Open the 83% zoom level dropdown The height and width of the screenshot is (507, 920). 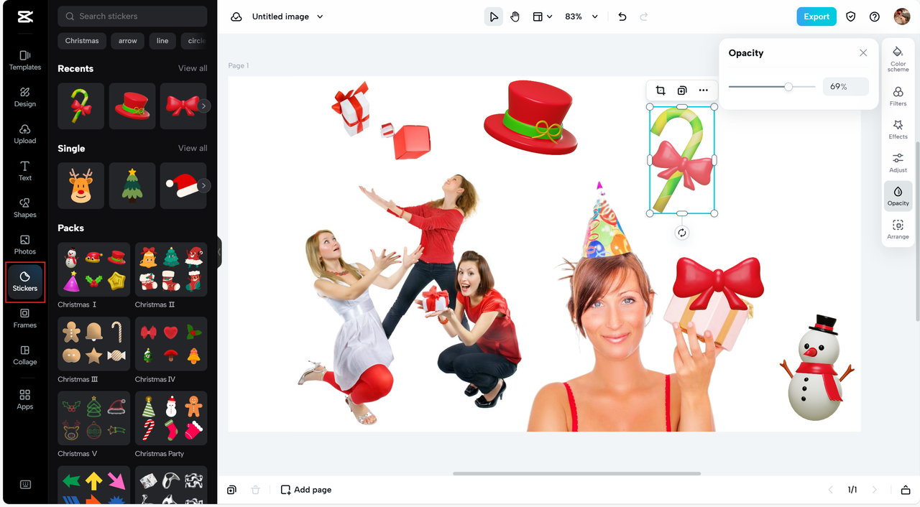[581, 17]
